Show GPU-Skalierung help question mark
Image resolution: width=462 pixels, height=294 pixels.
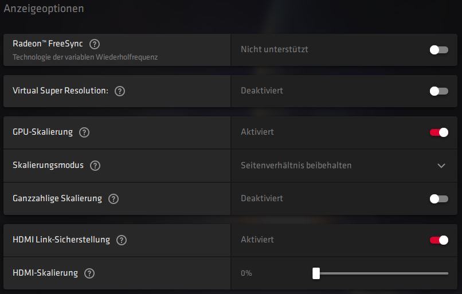(84, 132)
